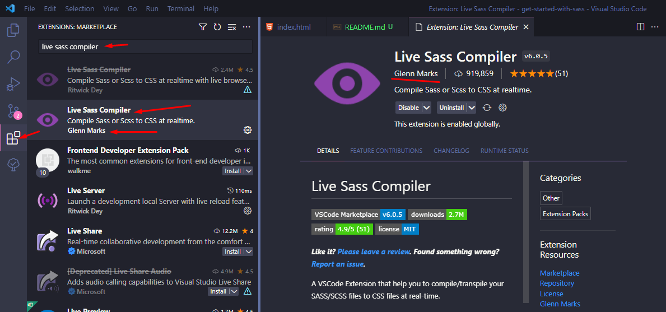Click the Disable button
The height and width of the screenshot is (312, 666).
point(408,108)
